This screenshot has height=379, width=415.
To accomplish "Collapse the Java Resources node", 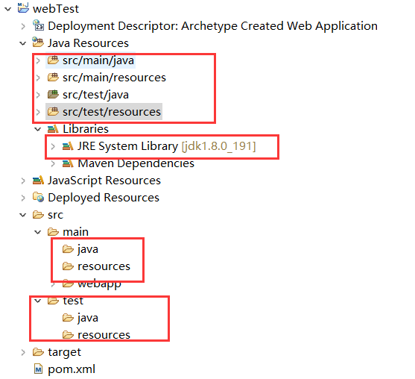I will click(23, 43).
